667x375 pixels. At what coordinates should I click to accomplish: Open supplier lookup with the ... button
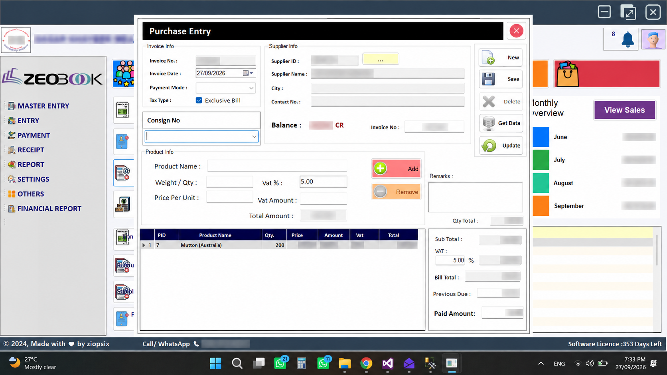coord(381,59)
